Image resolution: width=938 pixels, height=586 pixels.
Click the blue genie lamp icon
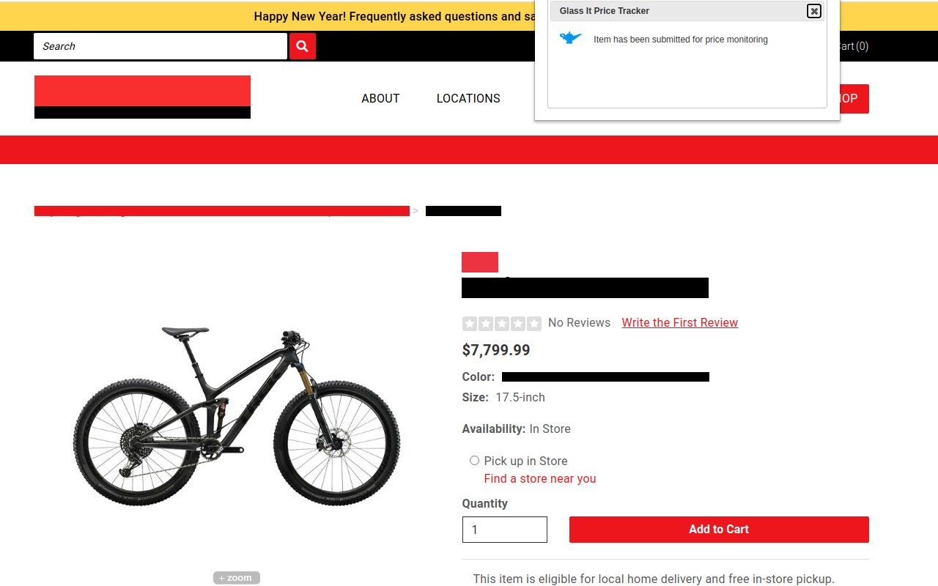click(x=570, y=38)
